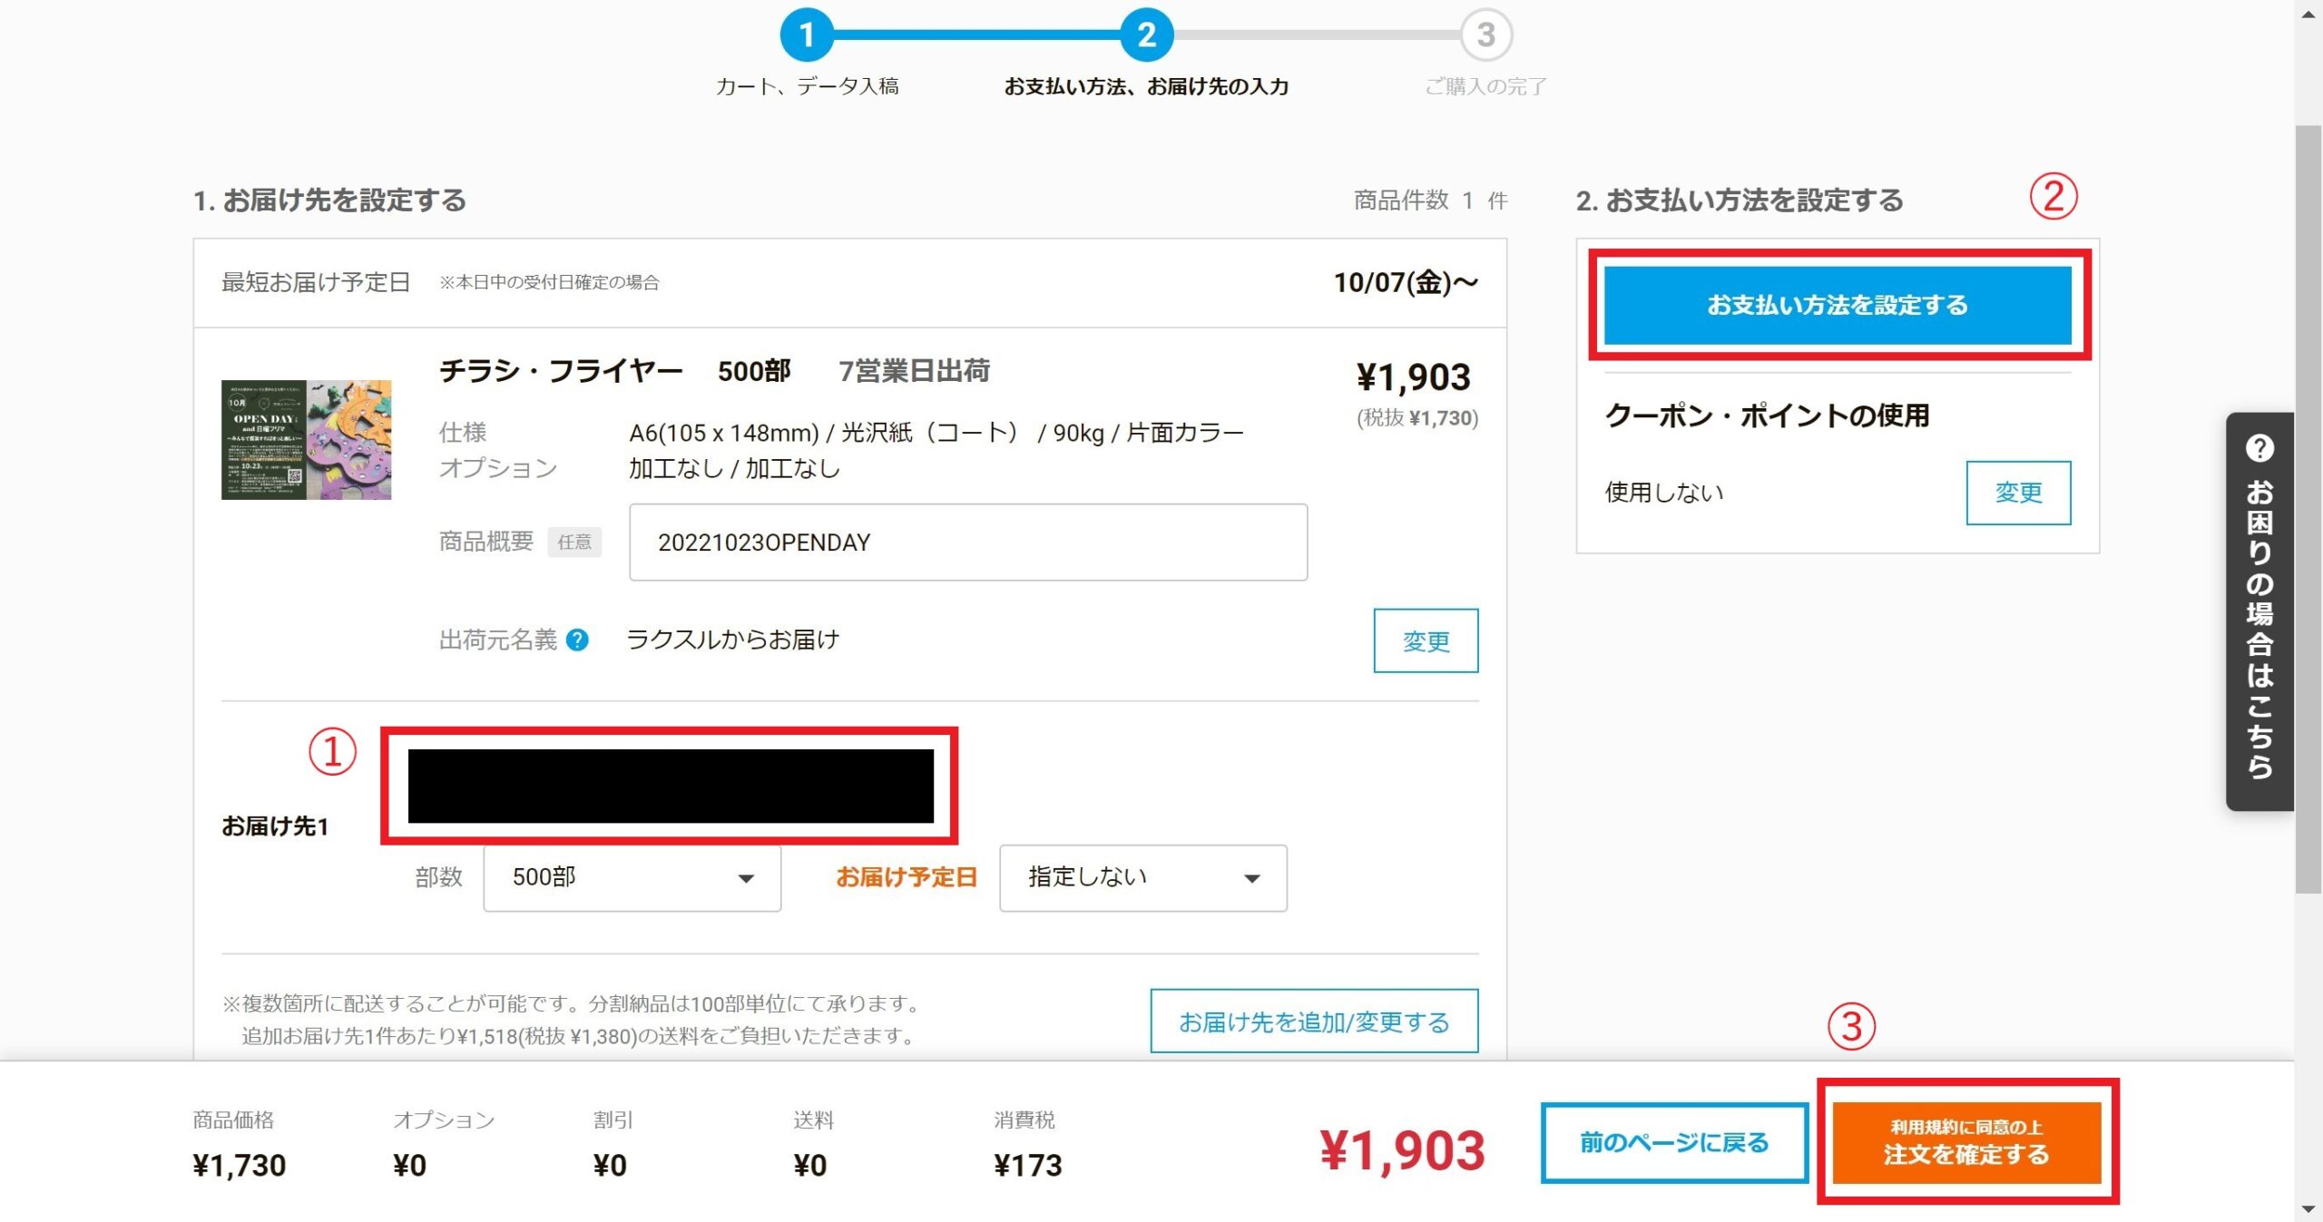This screenshot has height=1222, width=2323.
Task: Open the flyer product thumbnail image
Action: [x=306, y=440]
